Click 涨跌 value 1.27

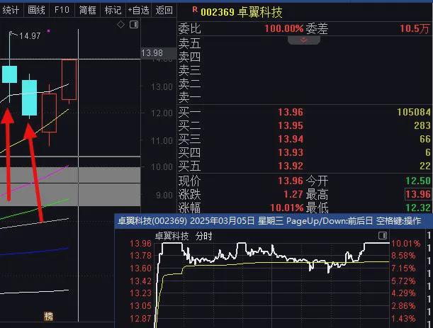tap(293, 194)
